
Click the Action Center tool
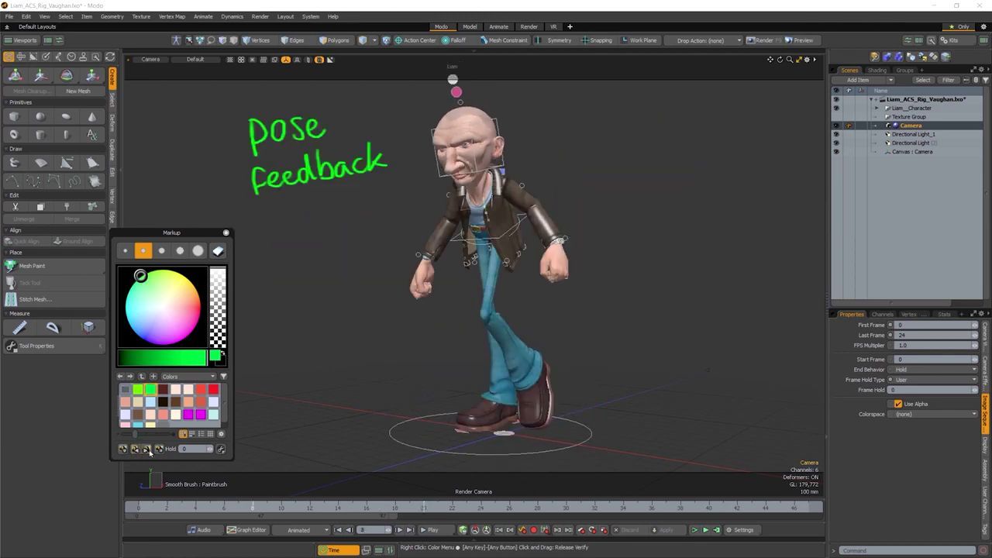[415, 40]
